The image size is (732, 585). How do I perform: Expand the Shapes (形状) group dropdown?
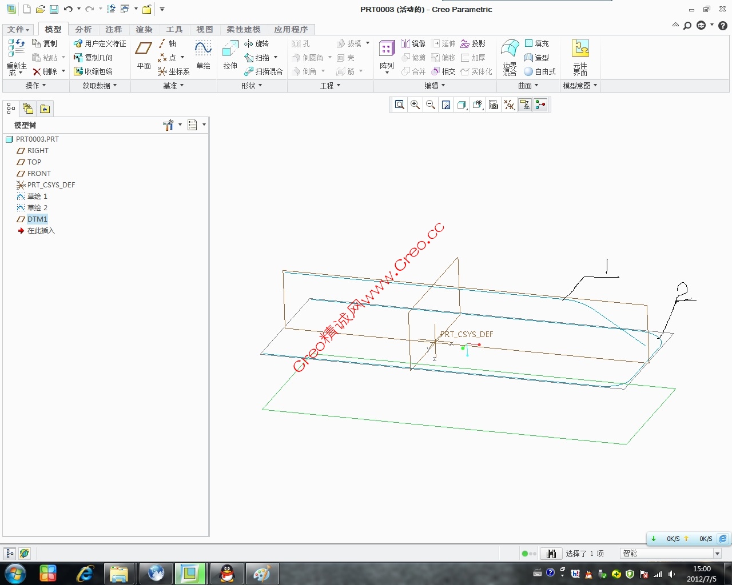point(252,86)
